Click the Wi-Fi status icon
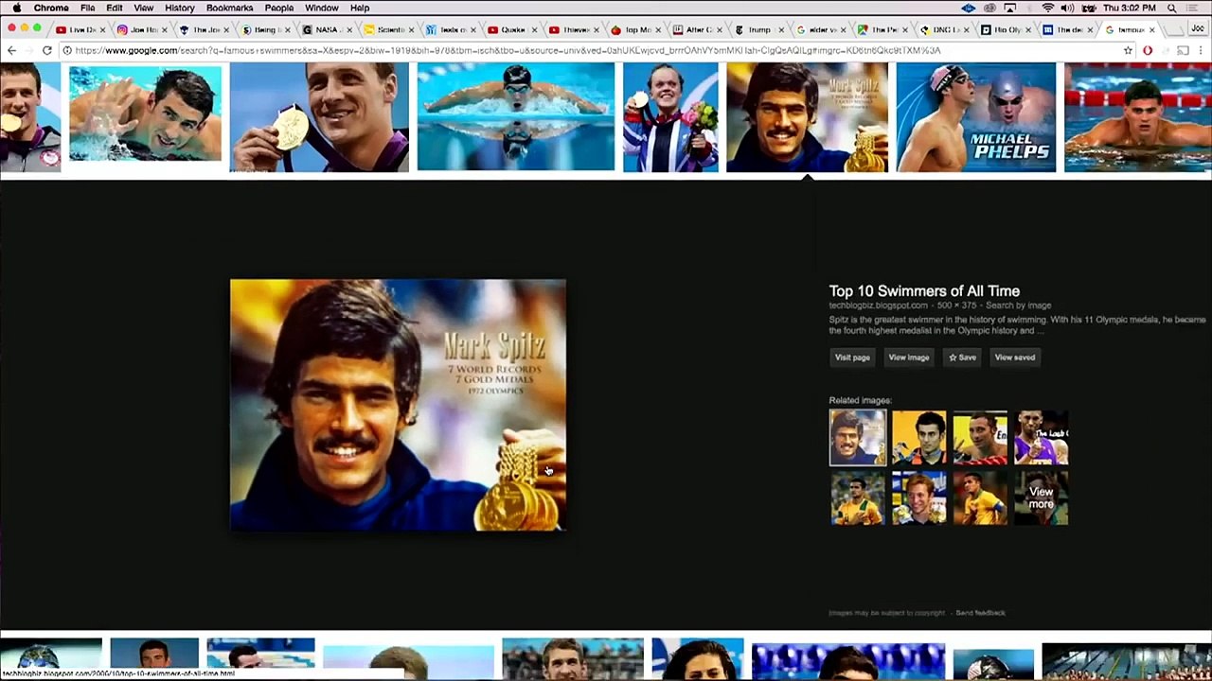This screenshot has height=681, width=1212. (1047, 8)
